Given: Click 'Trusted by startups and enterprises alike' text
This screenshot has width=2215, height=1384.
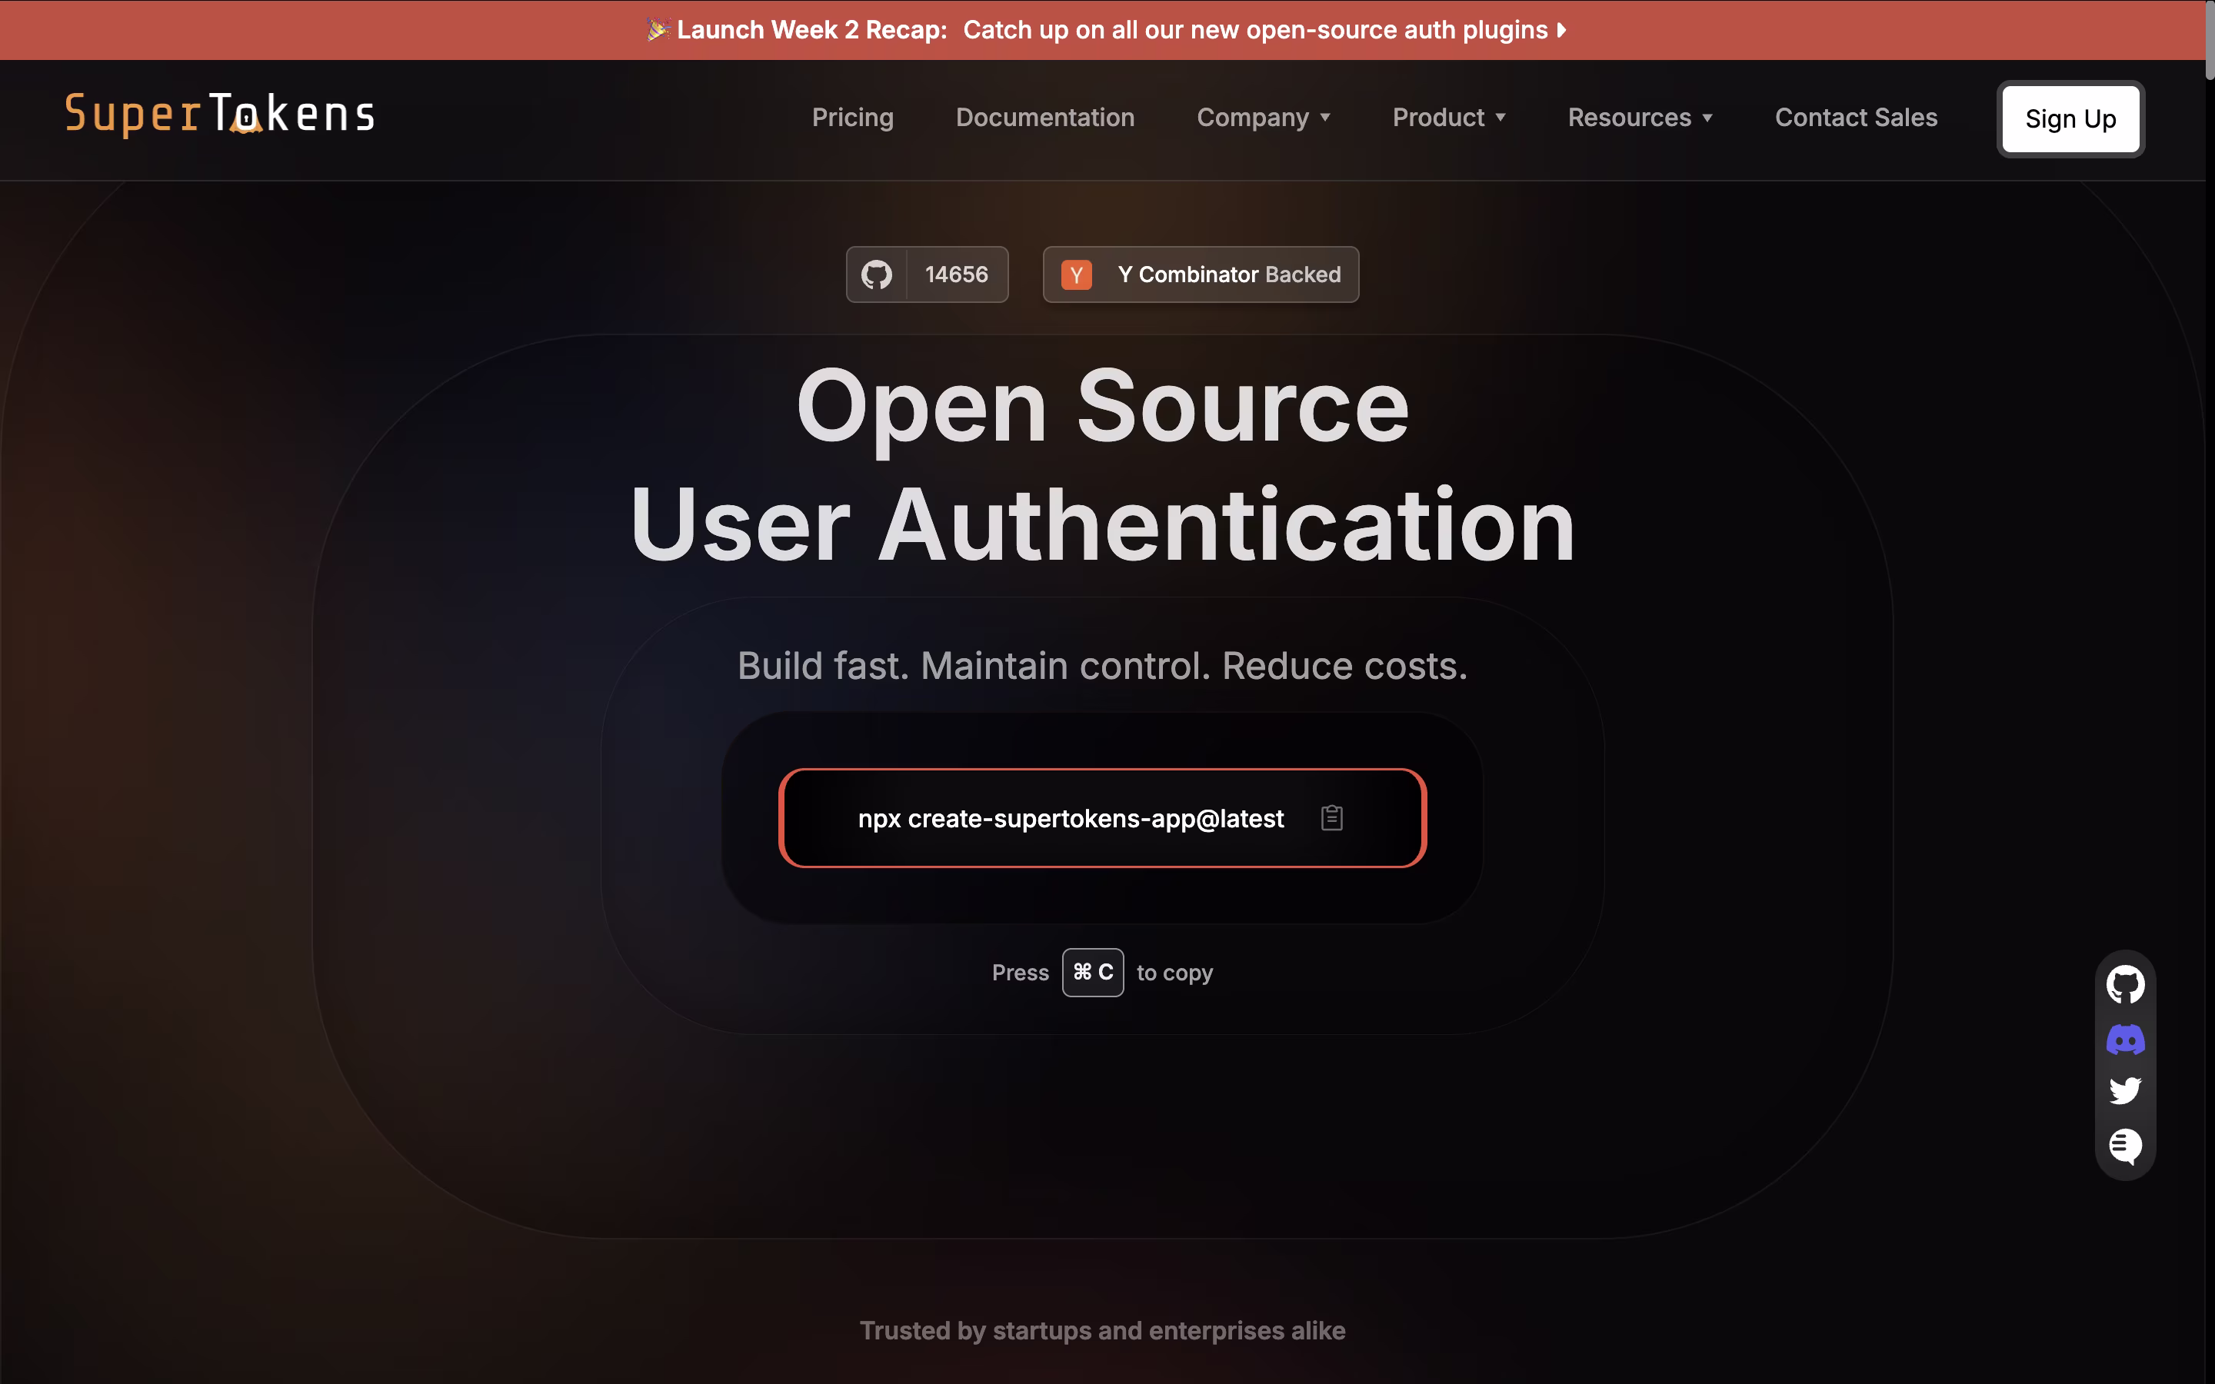Looking at the screenshot, I should [1102, 1330].
